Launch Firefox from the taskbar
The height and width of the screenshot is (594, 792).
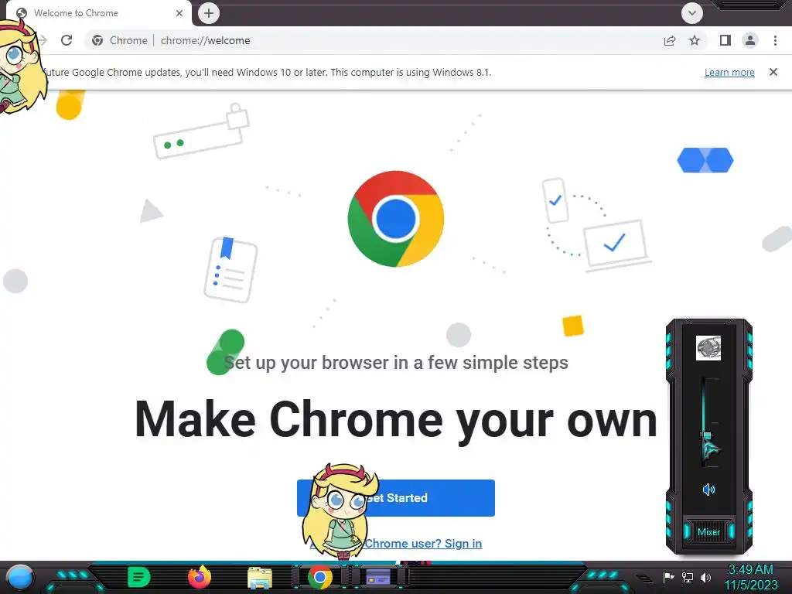click(x=200, y=577)
